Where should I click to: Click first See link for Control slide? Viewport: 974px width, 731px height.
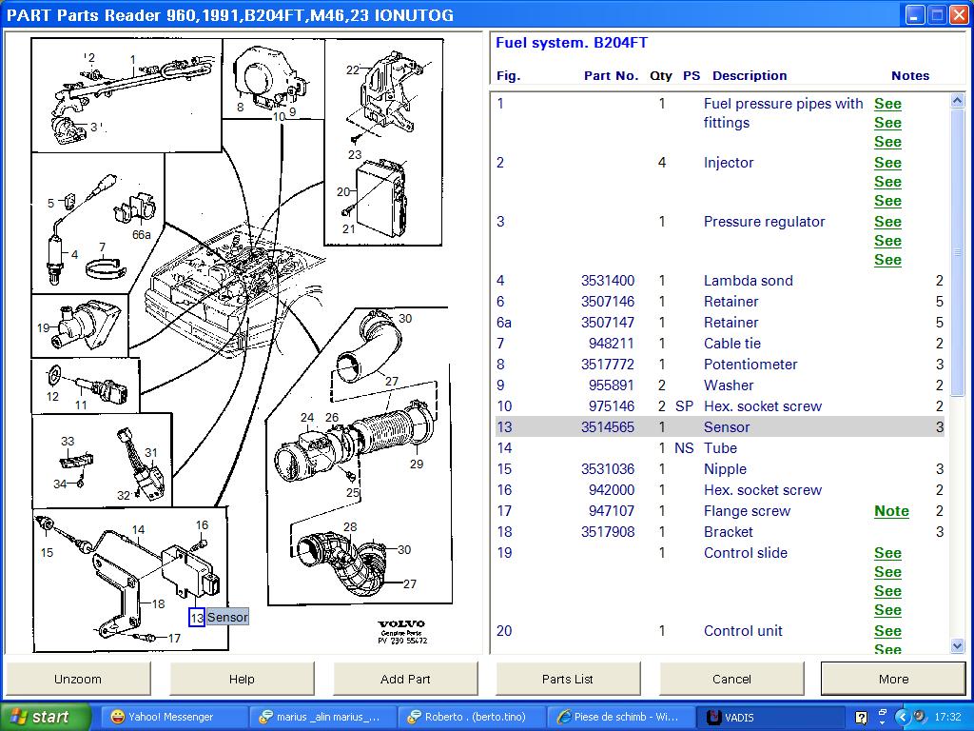pyautogui.click(x=887, y=553)
